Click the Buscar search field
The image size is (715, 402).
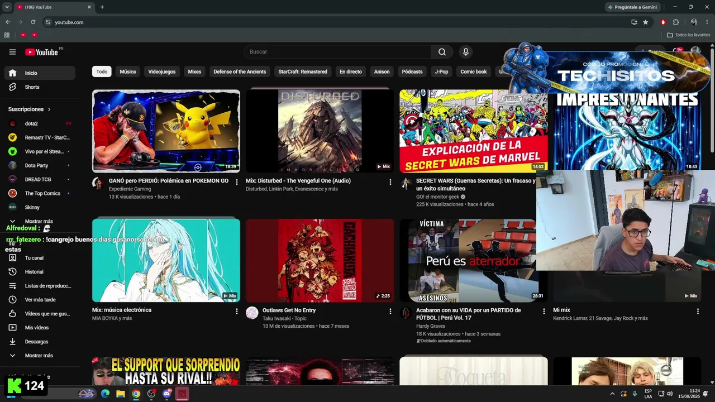click(x=337, y=52)
